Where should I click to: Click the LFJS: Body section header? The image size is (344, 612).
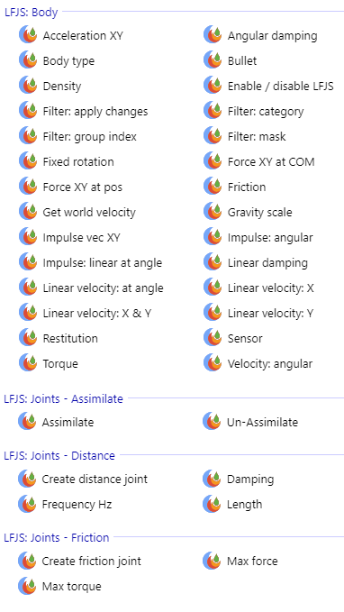32,13
